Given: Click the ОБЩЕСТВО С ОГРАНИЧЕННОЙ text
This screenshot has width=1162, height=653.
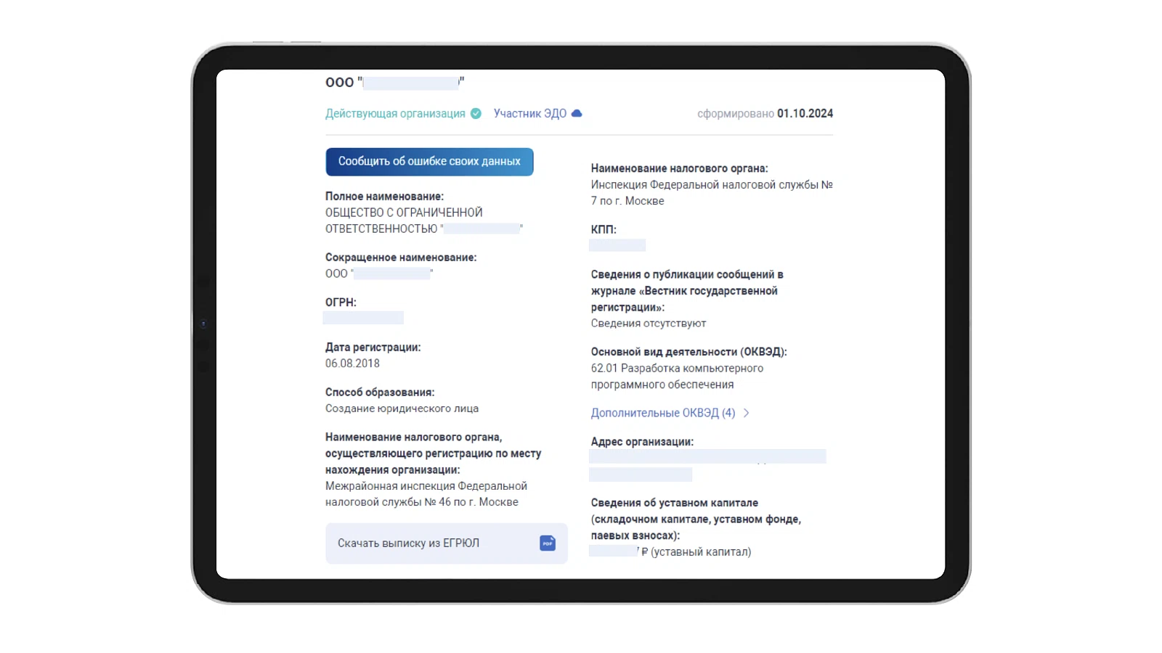Looking at the screenshot, I should click(x=404, y=213).
